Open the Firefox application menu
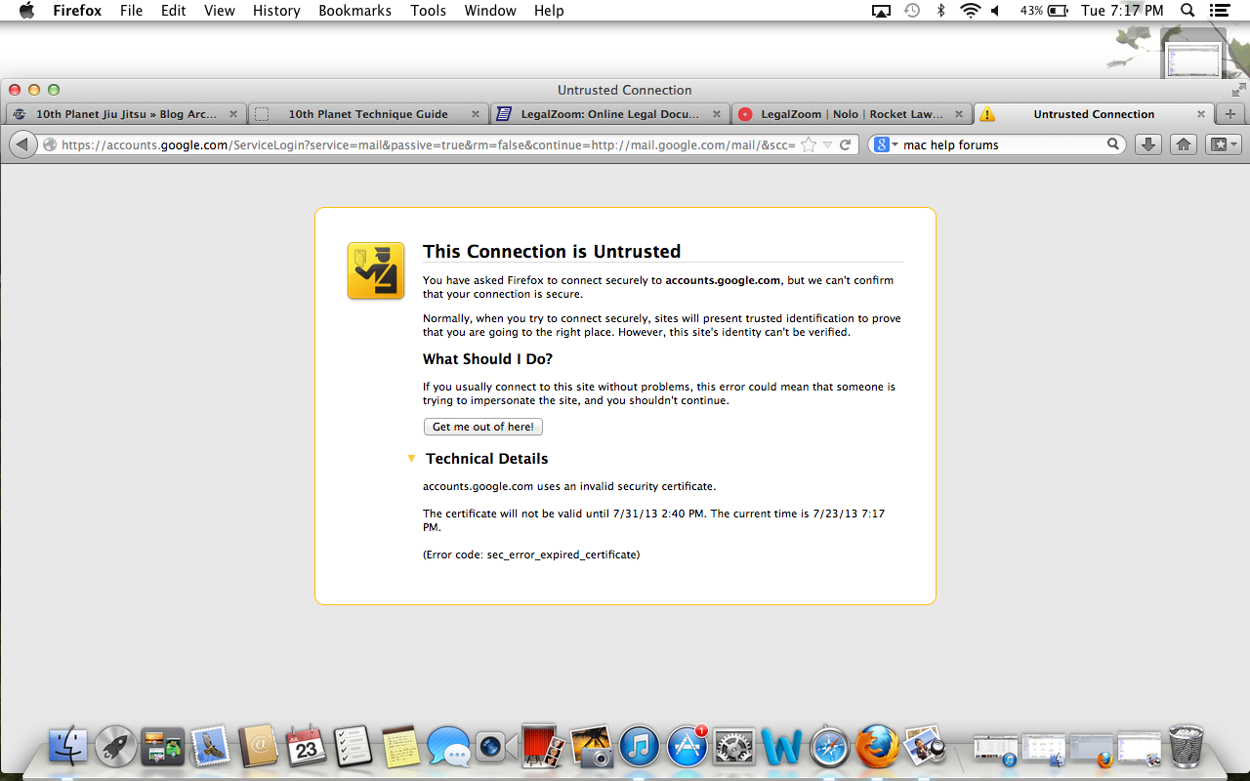This screenshot has height=781, width=1250. pyautogui.click(x=77, y=11)
